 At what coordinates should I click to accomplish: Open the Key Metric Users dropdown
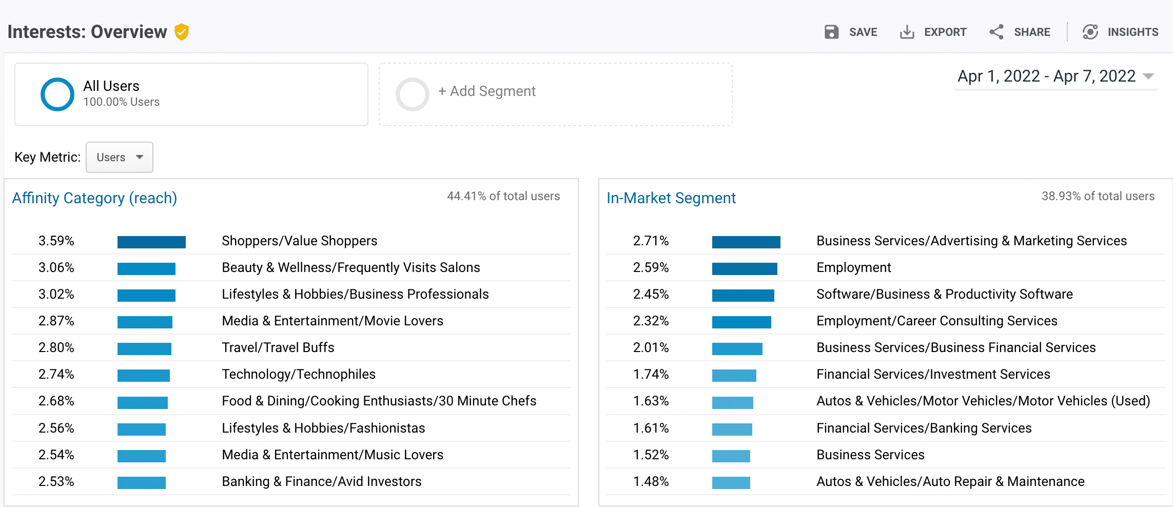119,157
